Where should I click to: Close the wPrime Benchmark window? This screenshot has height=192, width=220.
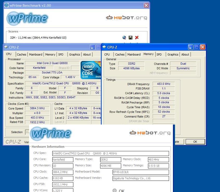[146, 5]
